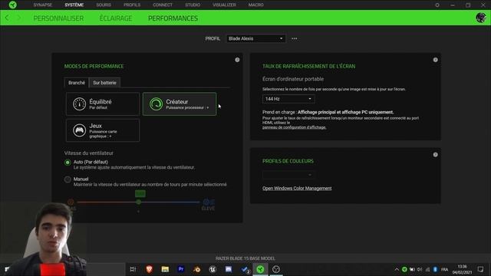Open Task View in taskbar

coord(133,269)
